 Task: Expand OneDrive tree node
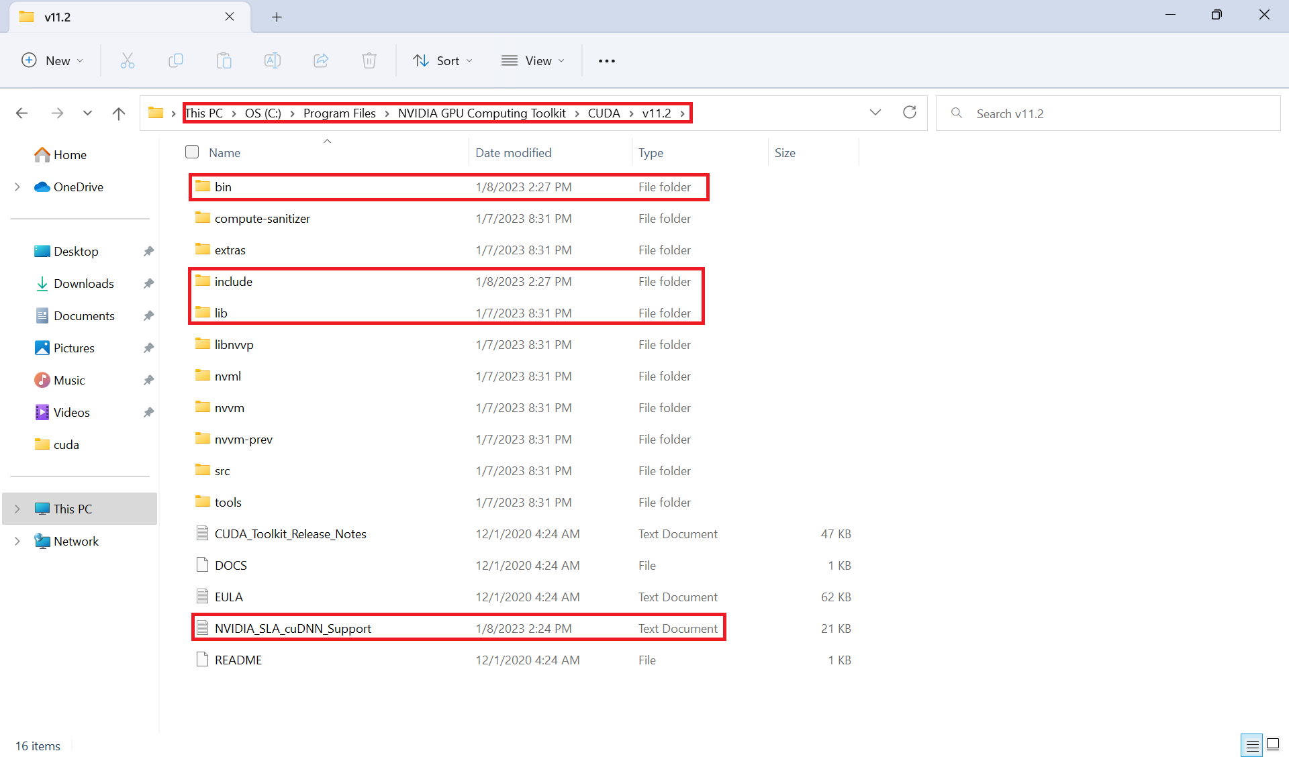17,187
